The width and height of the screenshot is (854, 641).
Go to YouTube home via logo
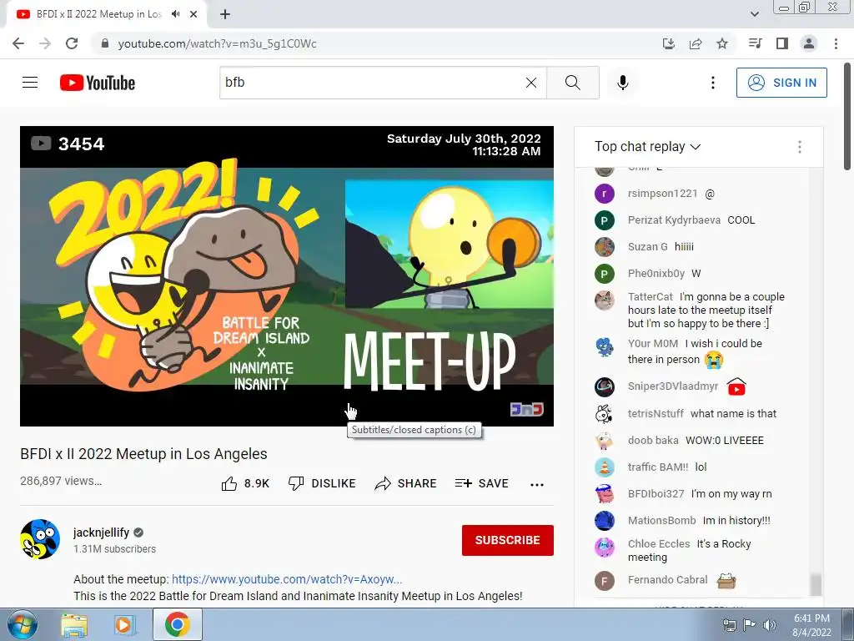click(98, 83)
